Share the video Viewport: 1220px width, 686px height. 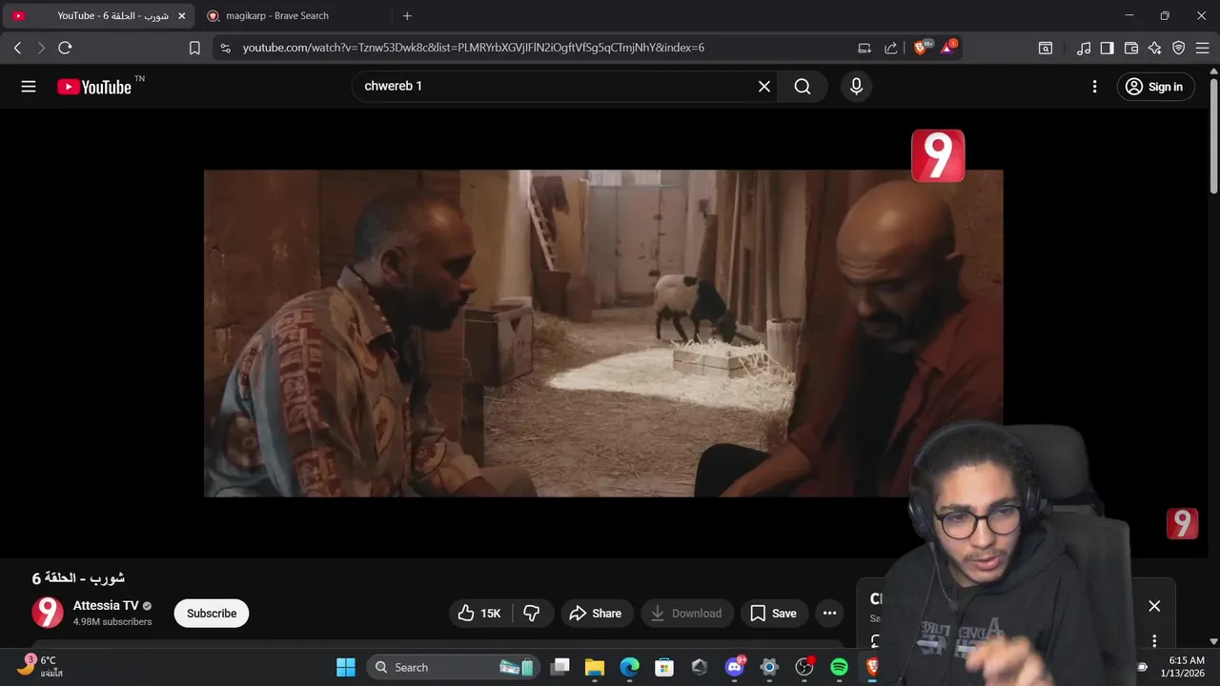coord(596,614)
